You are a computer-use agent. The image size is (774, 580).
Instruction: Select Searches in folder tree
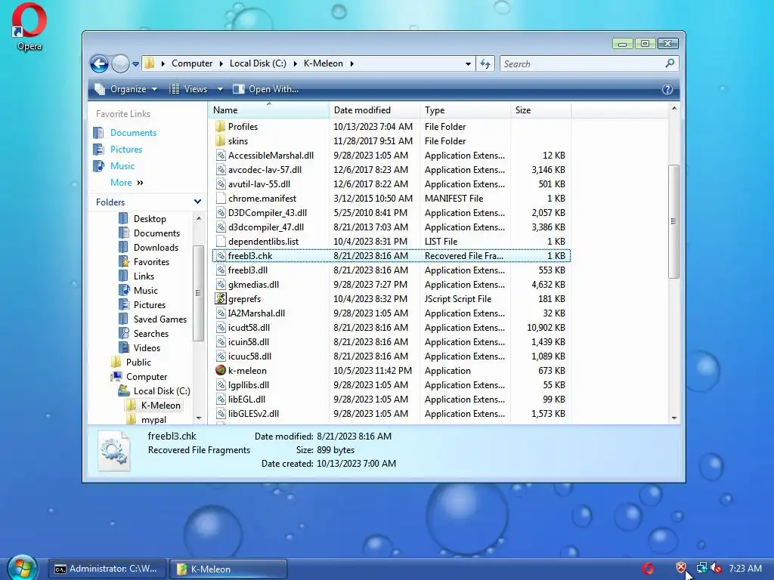click(151, 333)
